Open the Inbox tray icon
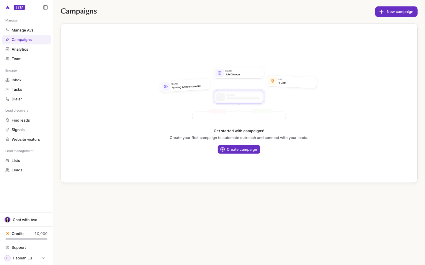 click(7, 80)
